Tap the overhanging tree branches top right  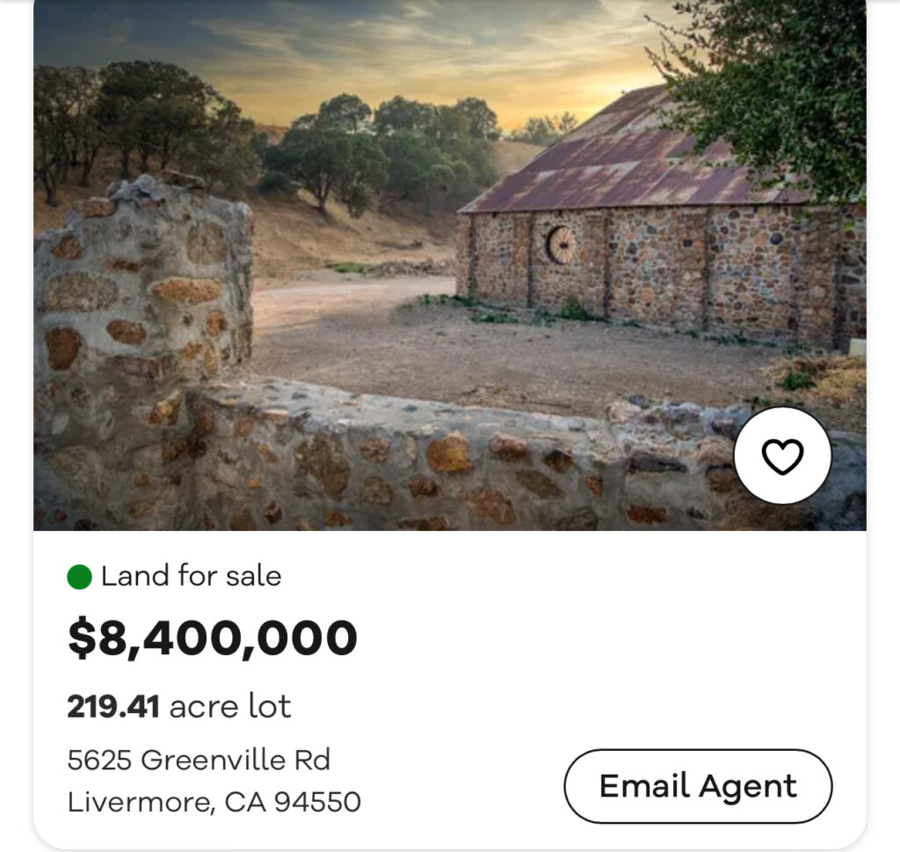(x=773, y=79)
